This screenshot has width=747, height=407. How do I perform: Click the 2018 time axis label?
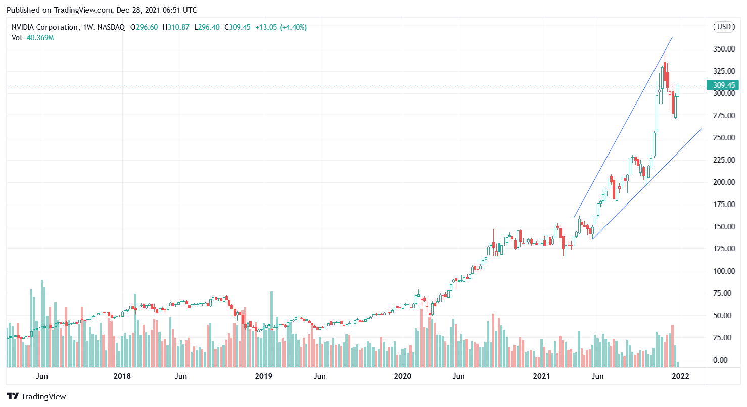122,376
